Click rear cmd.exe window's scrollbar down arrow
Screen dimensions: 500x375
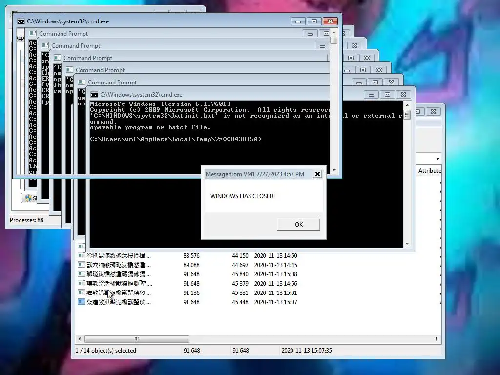(x=334, y=170)
